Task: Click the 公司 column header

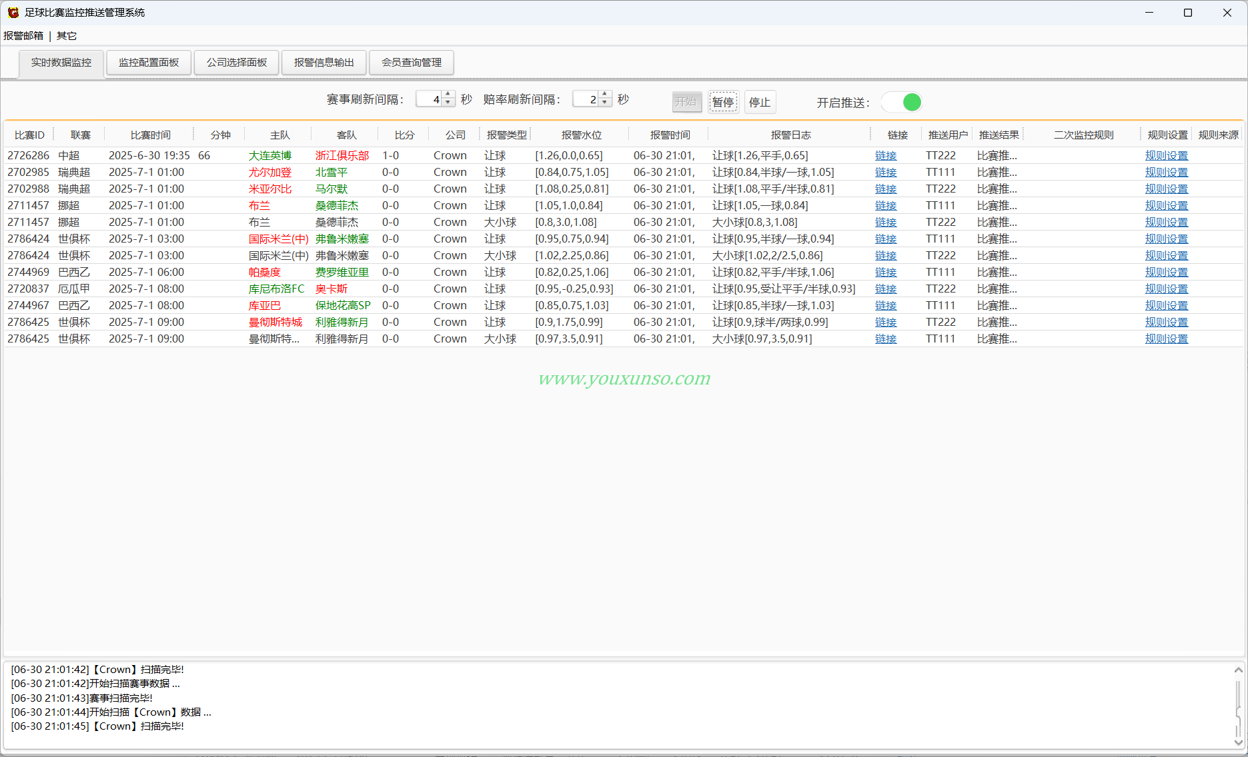Action: pyautogui.click(x=456, y=135)
